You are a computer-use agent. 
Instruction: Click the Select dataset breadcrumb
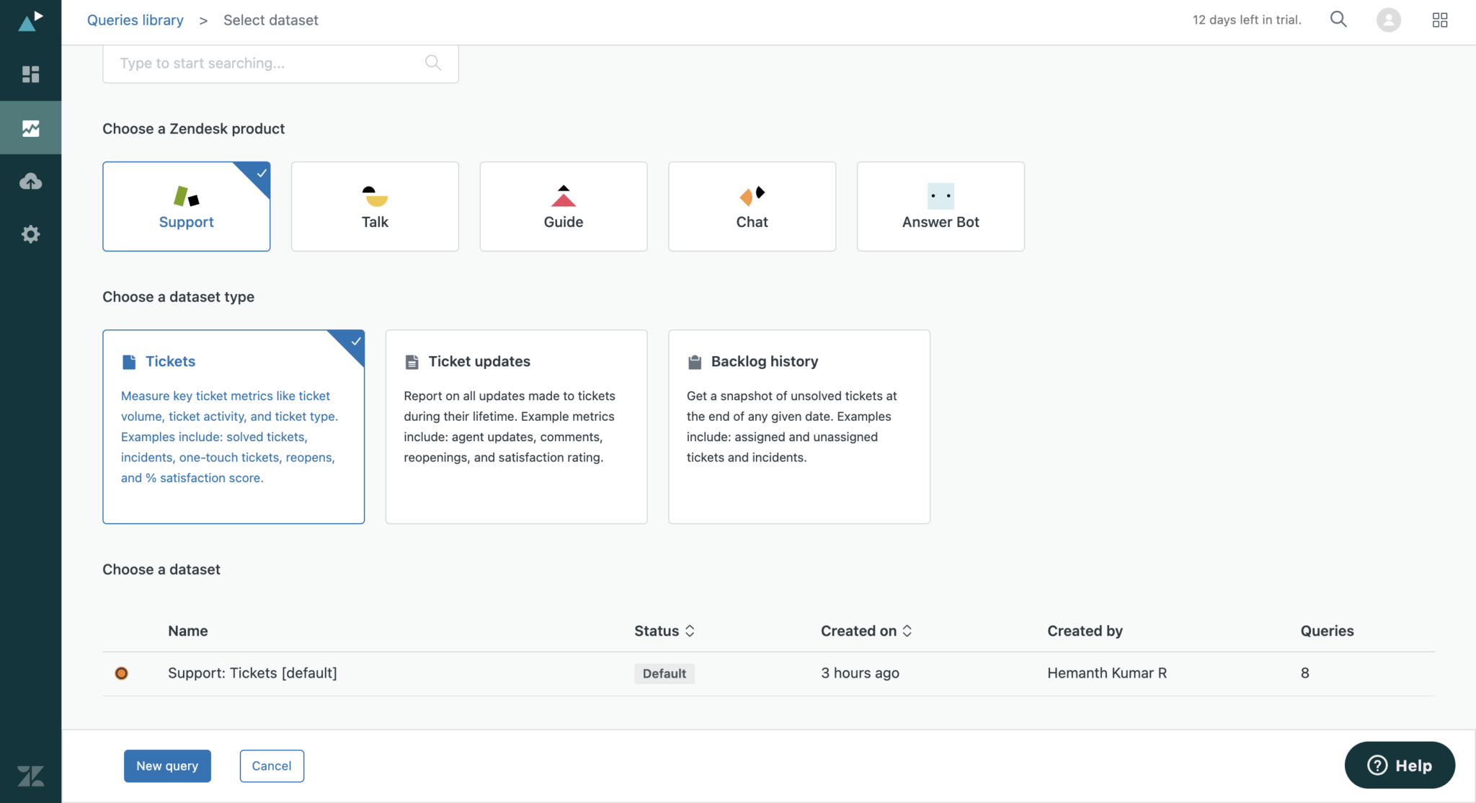271,19
